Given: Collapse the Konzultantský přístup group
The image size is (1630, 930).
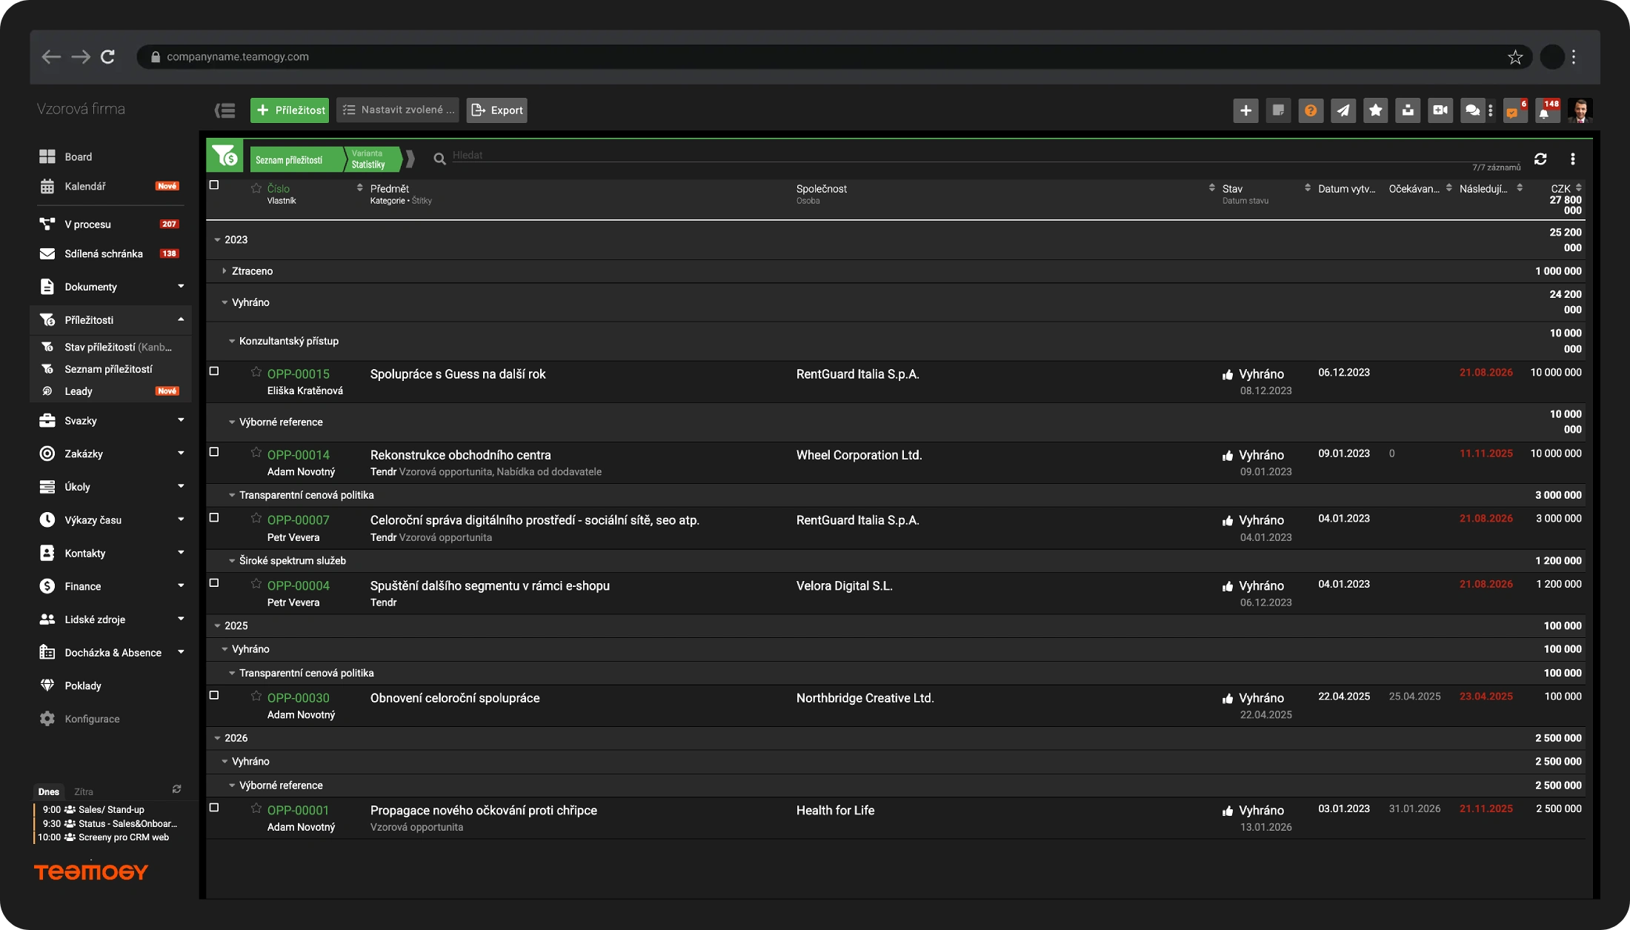Looking at the screenshot, I should coord(232,342).
